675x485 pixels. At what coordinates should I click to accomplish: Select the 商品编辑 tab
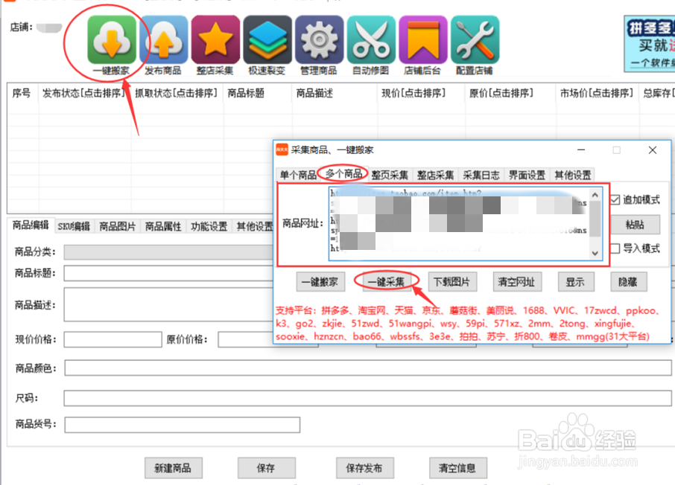coord(31,225)
